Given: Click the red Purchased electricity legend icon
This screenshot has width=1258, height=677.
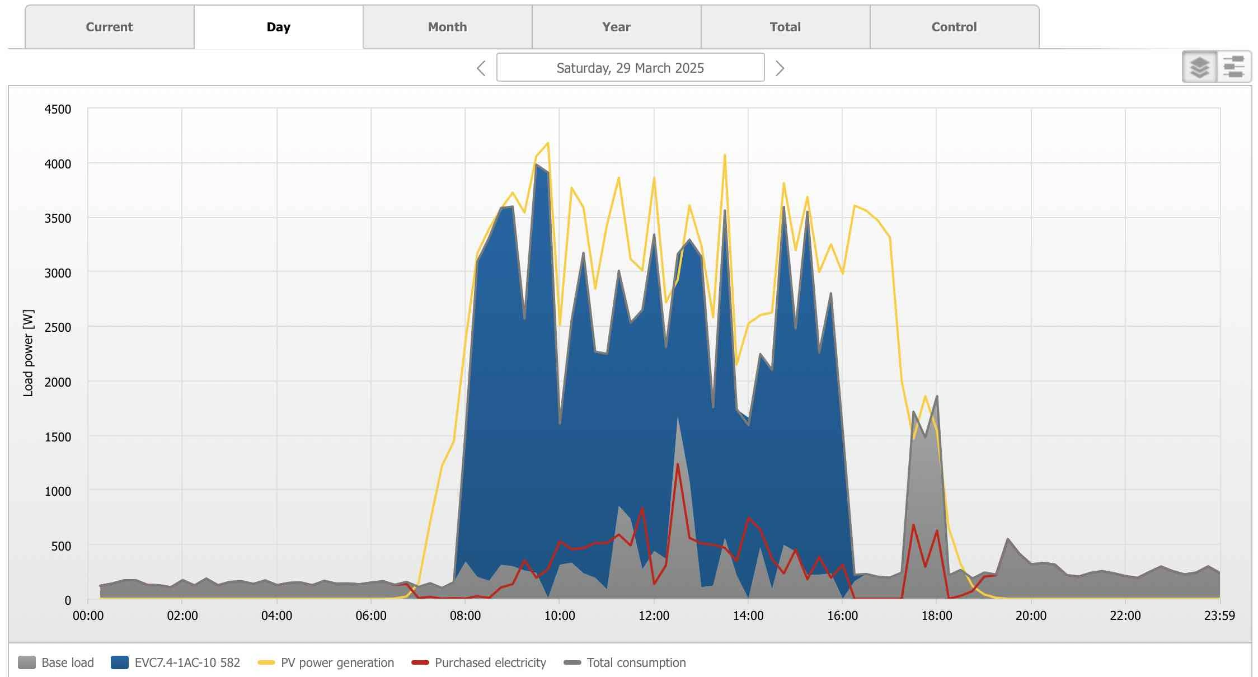Looking at the screenshot, I should click(421, 662).
